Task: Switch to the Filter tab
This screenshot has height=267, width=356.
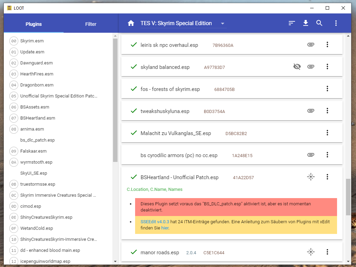Action: pyautogui.click(x=91, y=24)
